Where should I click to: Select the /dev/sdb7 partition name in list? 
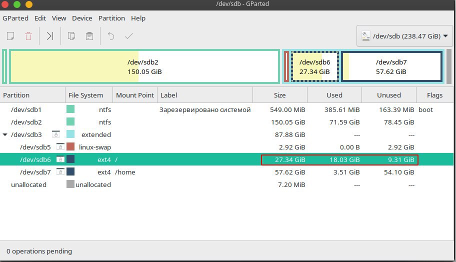(35, 172)
